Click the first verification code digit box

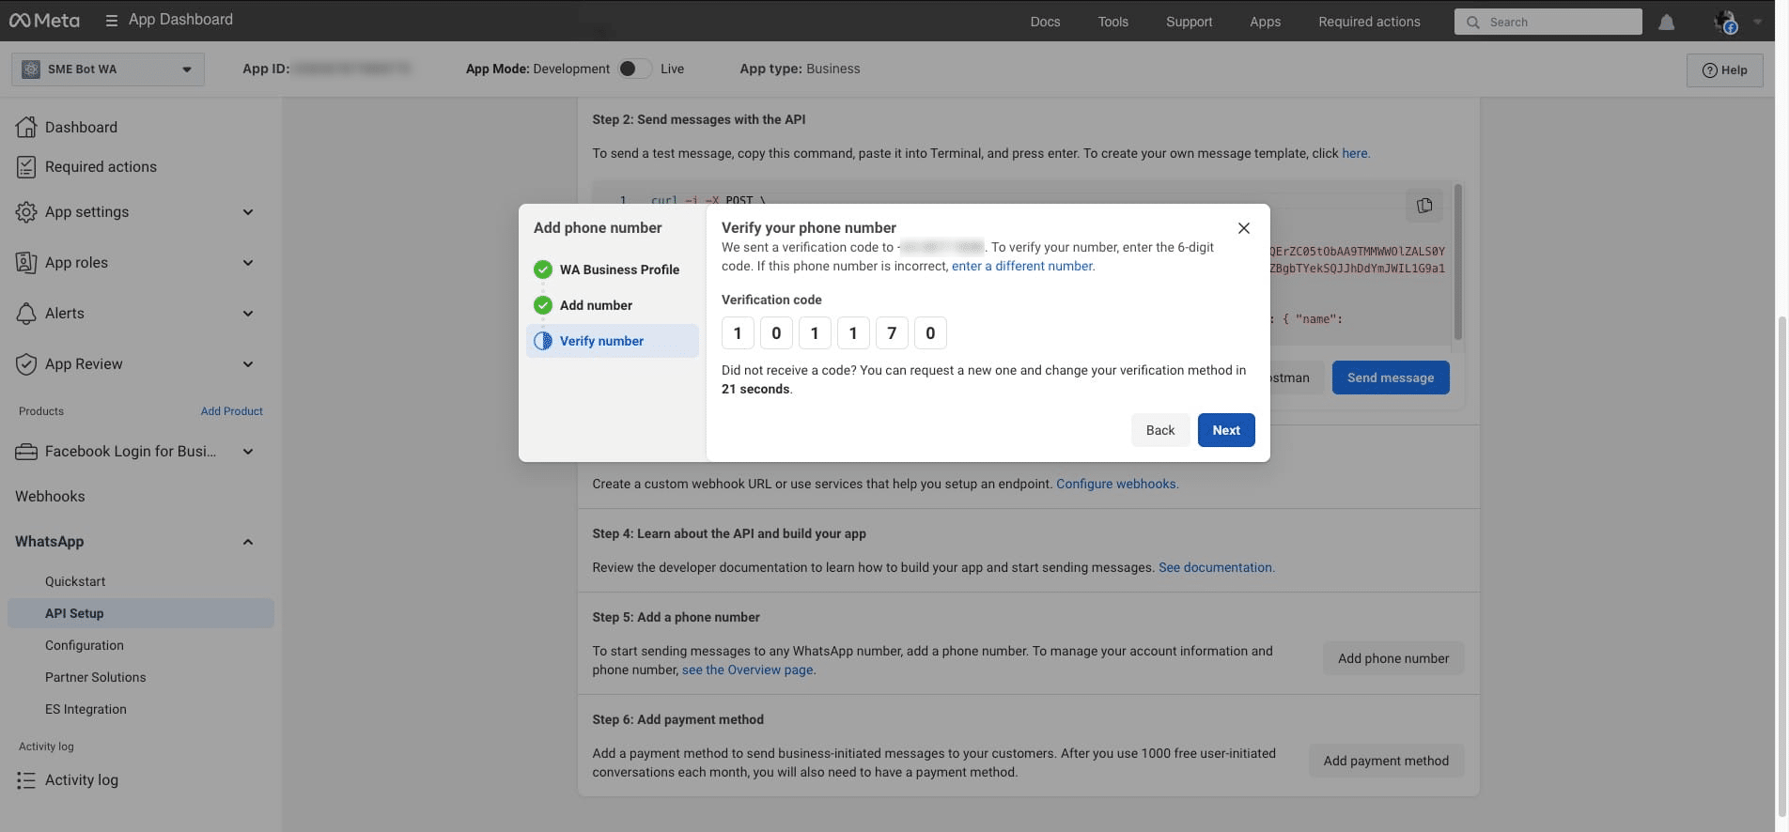(x=738, y=332)
